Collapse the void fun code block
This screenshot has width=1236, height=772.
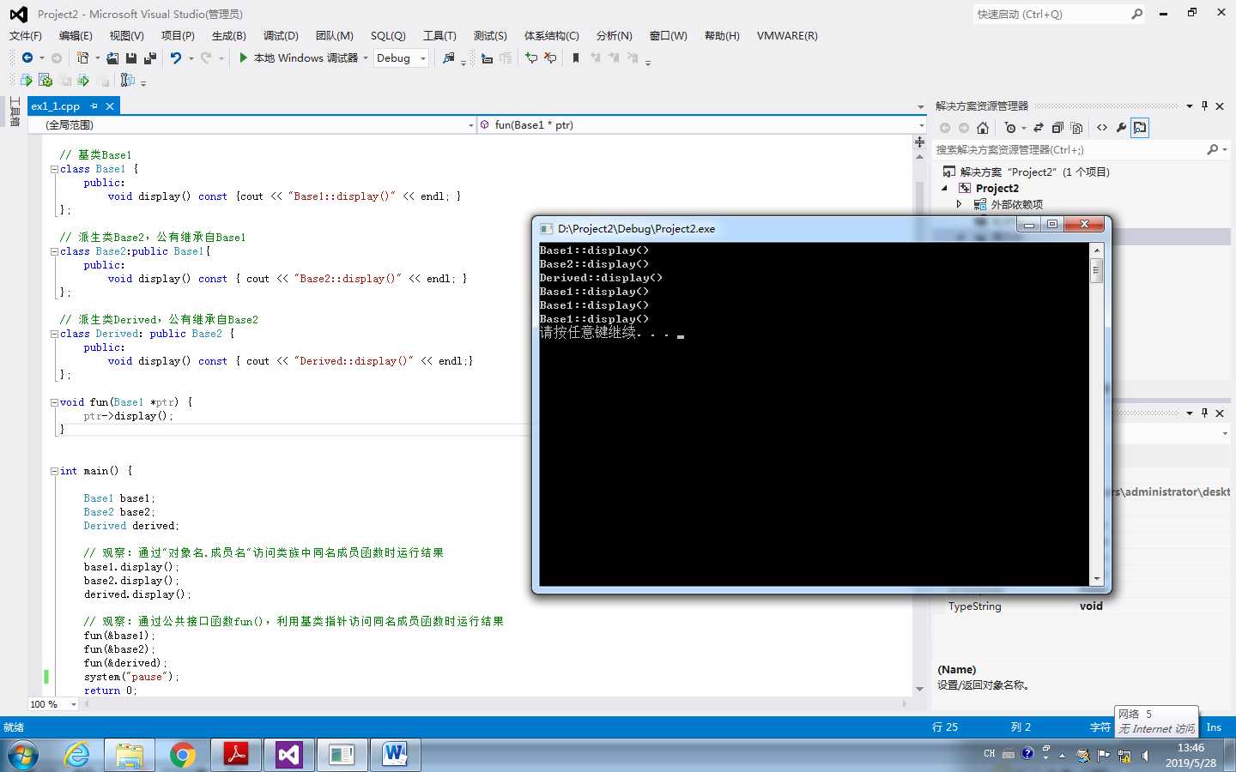(x=54, y=402)
